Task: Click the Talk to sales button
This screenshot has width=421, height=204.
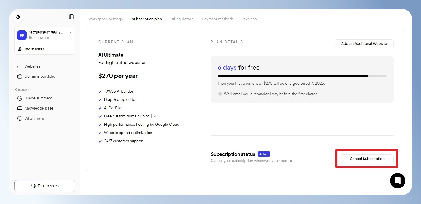Action: [x=45, y=186]
